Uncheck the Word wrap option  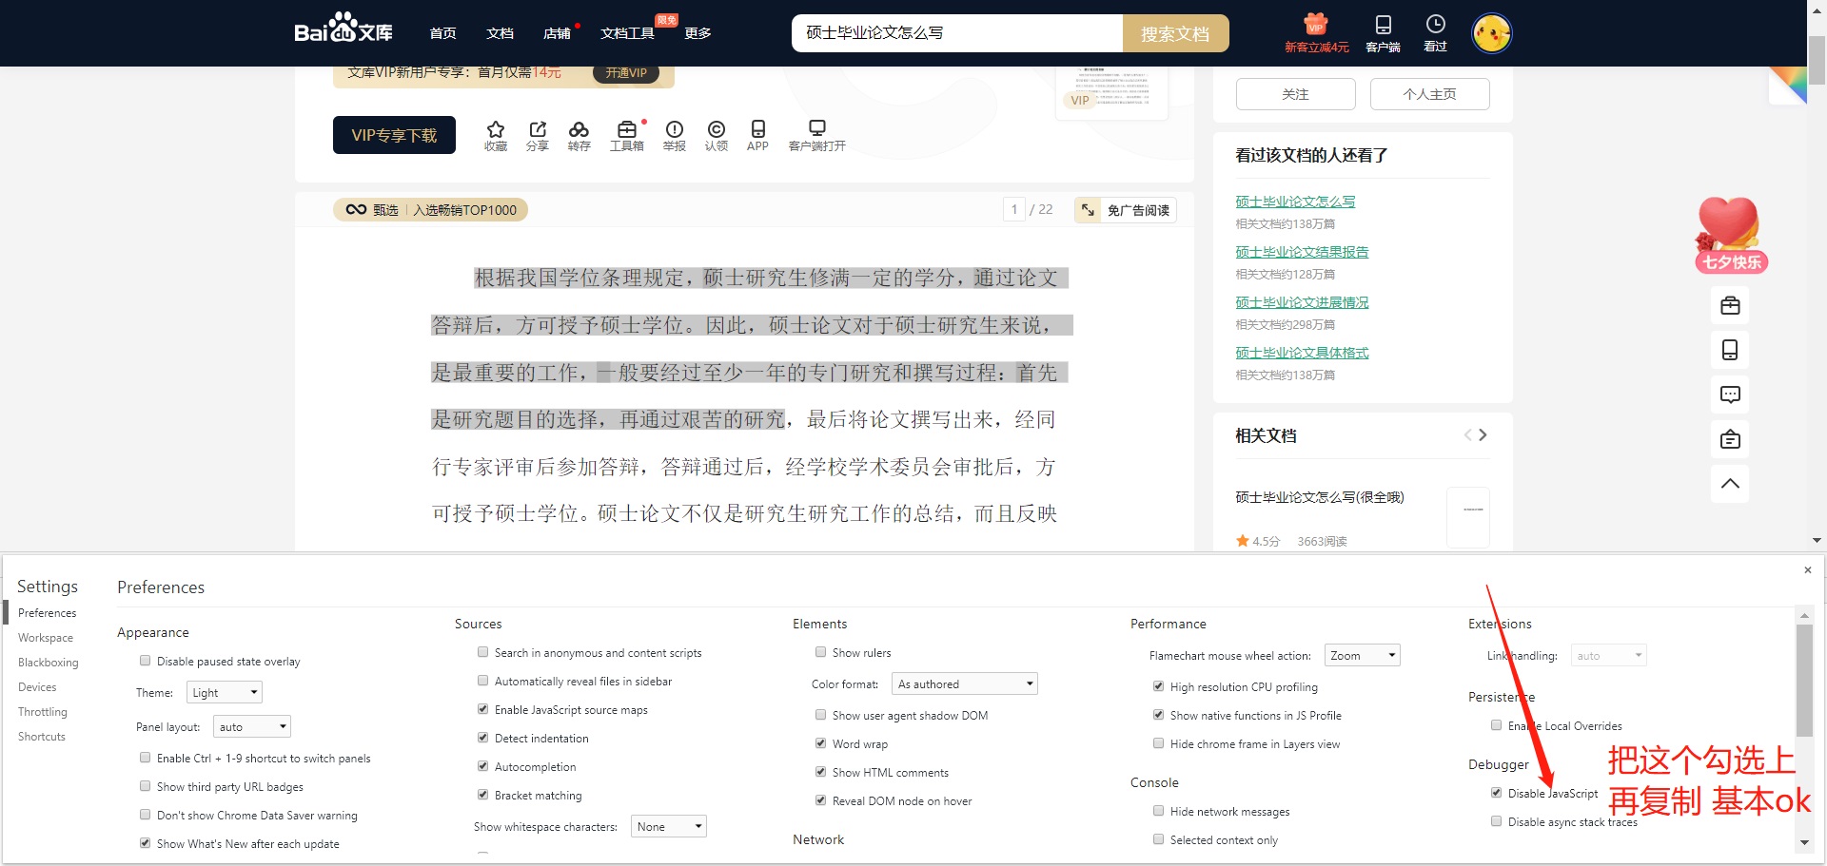[x=820, y=743]
